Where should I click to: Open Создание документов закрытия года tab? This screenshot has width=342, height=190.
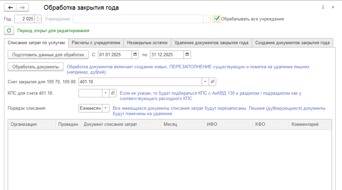click(x=292, y=43)
